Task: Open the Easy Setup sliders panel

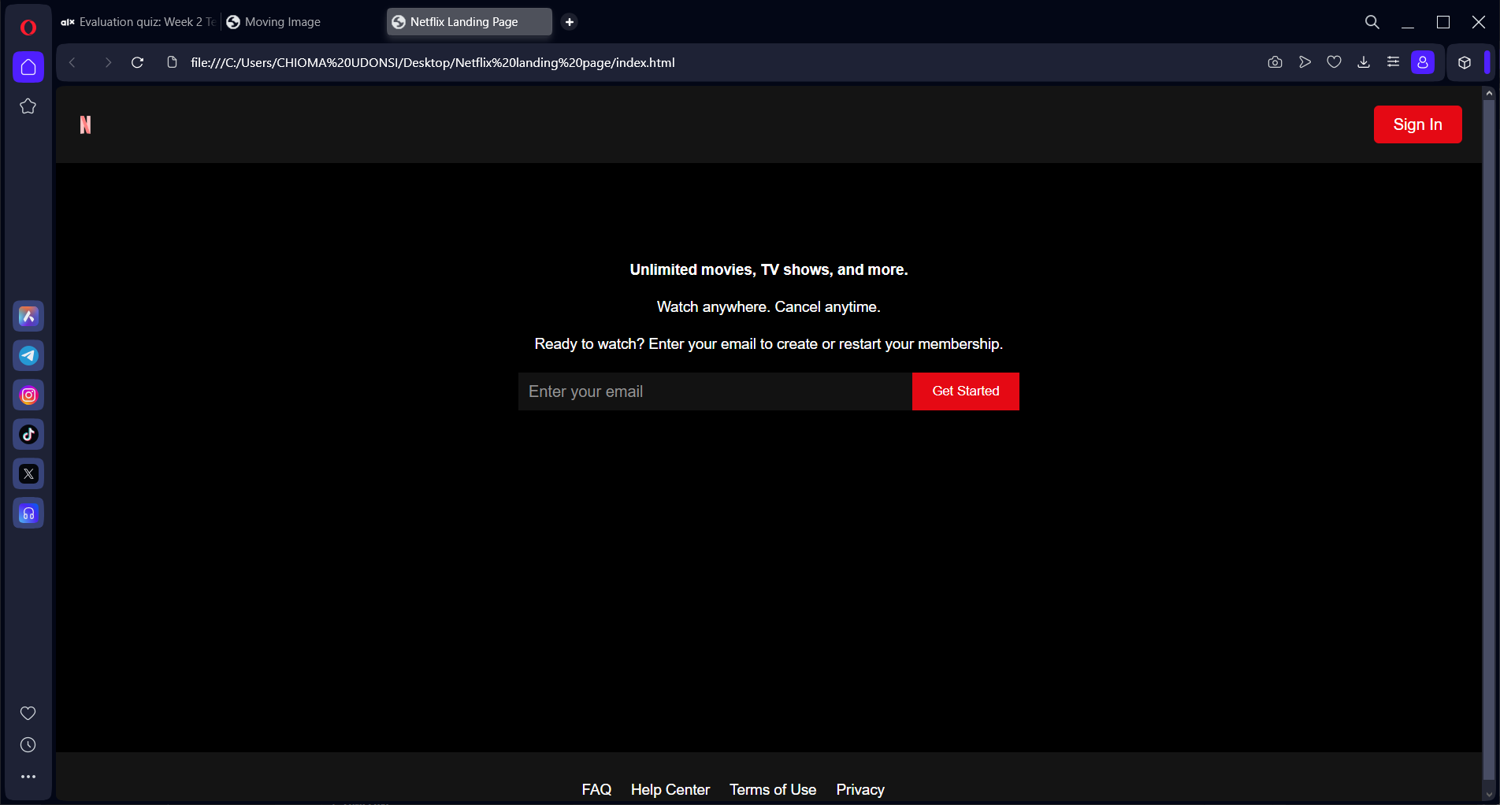Action: click(1393, 62)
